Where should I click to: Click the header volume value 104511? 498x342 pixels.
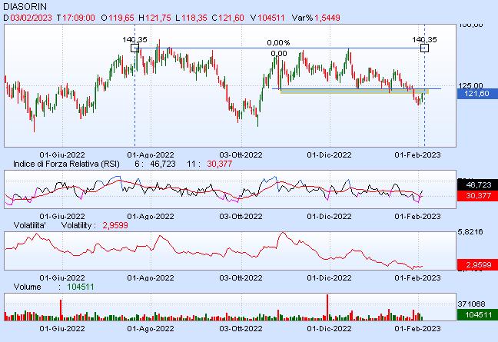(x=271, y=18)
